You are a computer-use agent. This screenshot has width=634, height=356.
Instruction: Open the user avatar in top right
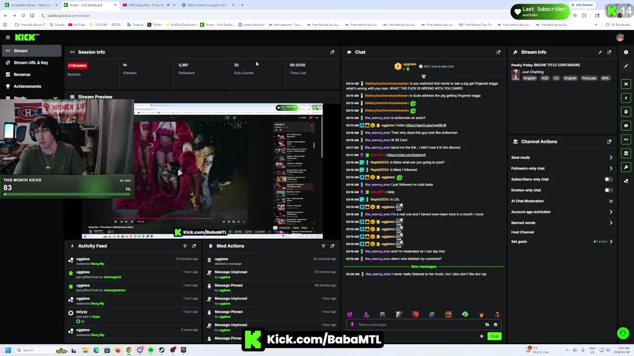click(620, 37)
